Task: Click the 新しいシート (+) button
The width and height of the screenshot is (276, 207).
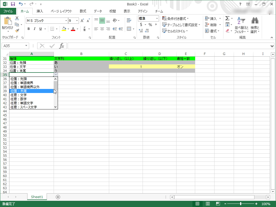Action: 57,197
